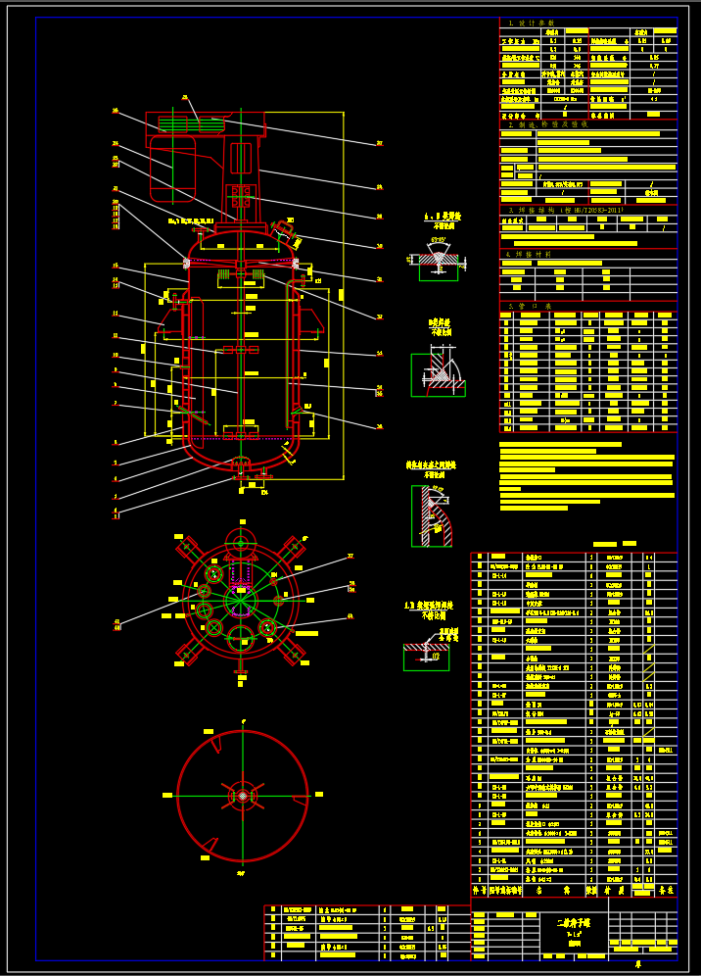Click the center of the nozzle plan view
The height and width of the screenshot is (976, 701).
tap(241, 600)
